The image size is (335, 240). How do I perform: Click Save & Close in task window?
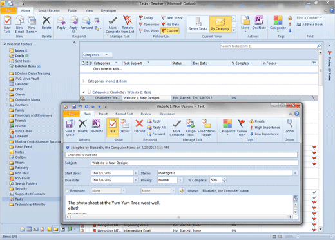pyautogui.click(x=70, y=128)
